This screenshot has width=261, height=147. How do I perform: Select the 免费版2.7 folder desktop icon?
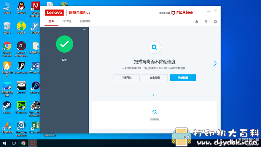tap(35, 48)
